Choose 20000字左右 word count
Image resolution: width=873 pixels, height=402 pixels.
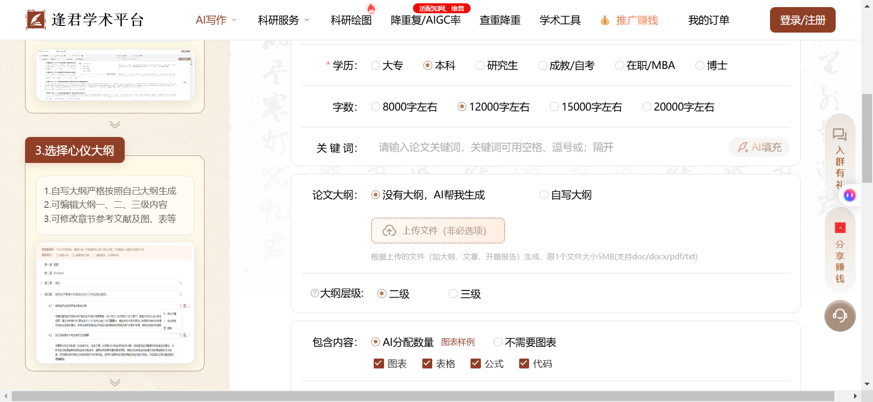tap(647, 107)
